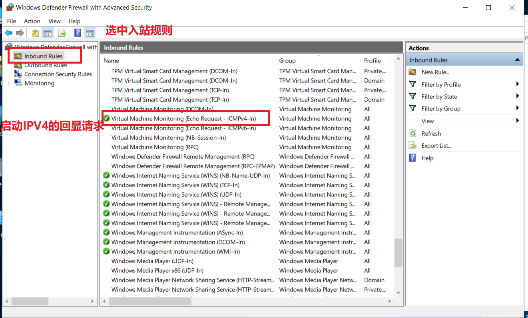Viewport: 528px width, 318px height.
Task: Click green check of WMI (WMI-In) rule
Action: pos(106,251)
